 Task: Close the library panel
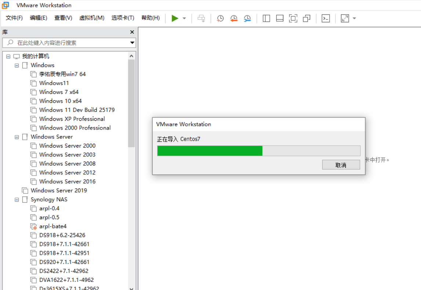point(132,32)
